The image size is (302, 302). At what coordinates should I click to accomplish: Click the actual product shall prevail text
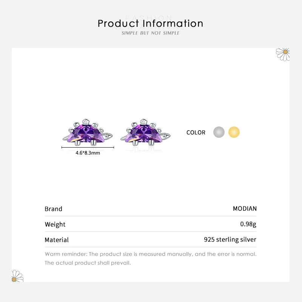tap(88, 263)
